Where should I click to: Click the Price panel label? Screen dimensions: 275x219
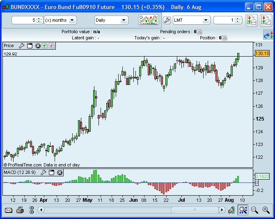[9, 46]
